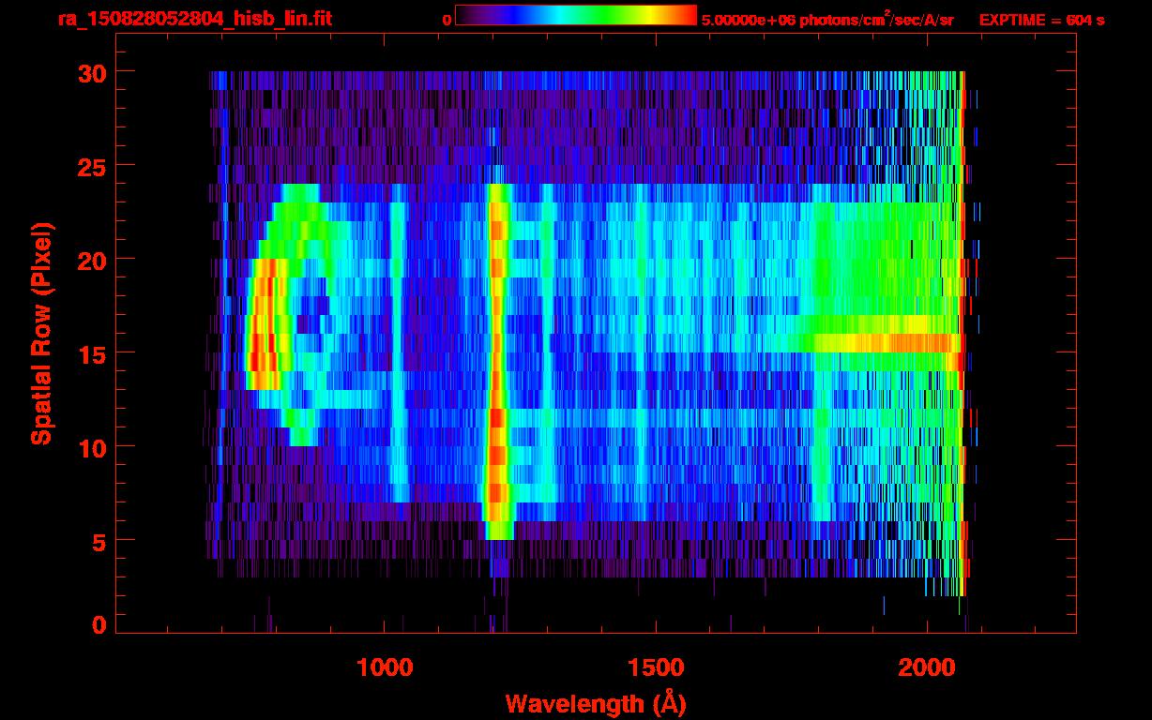Click the bright orange streak at row 15
The image size is (1152, 720).
point(887,343)
